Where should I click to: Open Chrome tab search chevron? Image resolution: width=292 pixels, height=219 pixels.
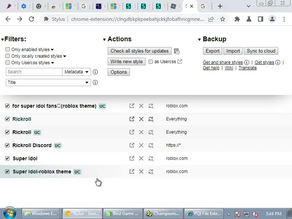[249, 6]
